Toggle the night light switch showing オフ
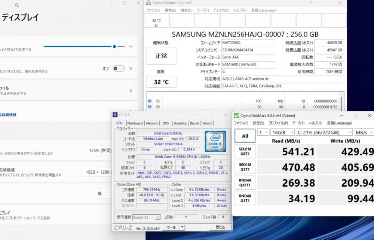The image size is (374, 240). click(x=119, y=69)
